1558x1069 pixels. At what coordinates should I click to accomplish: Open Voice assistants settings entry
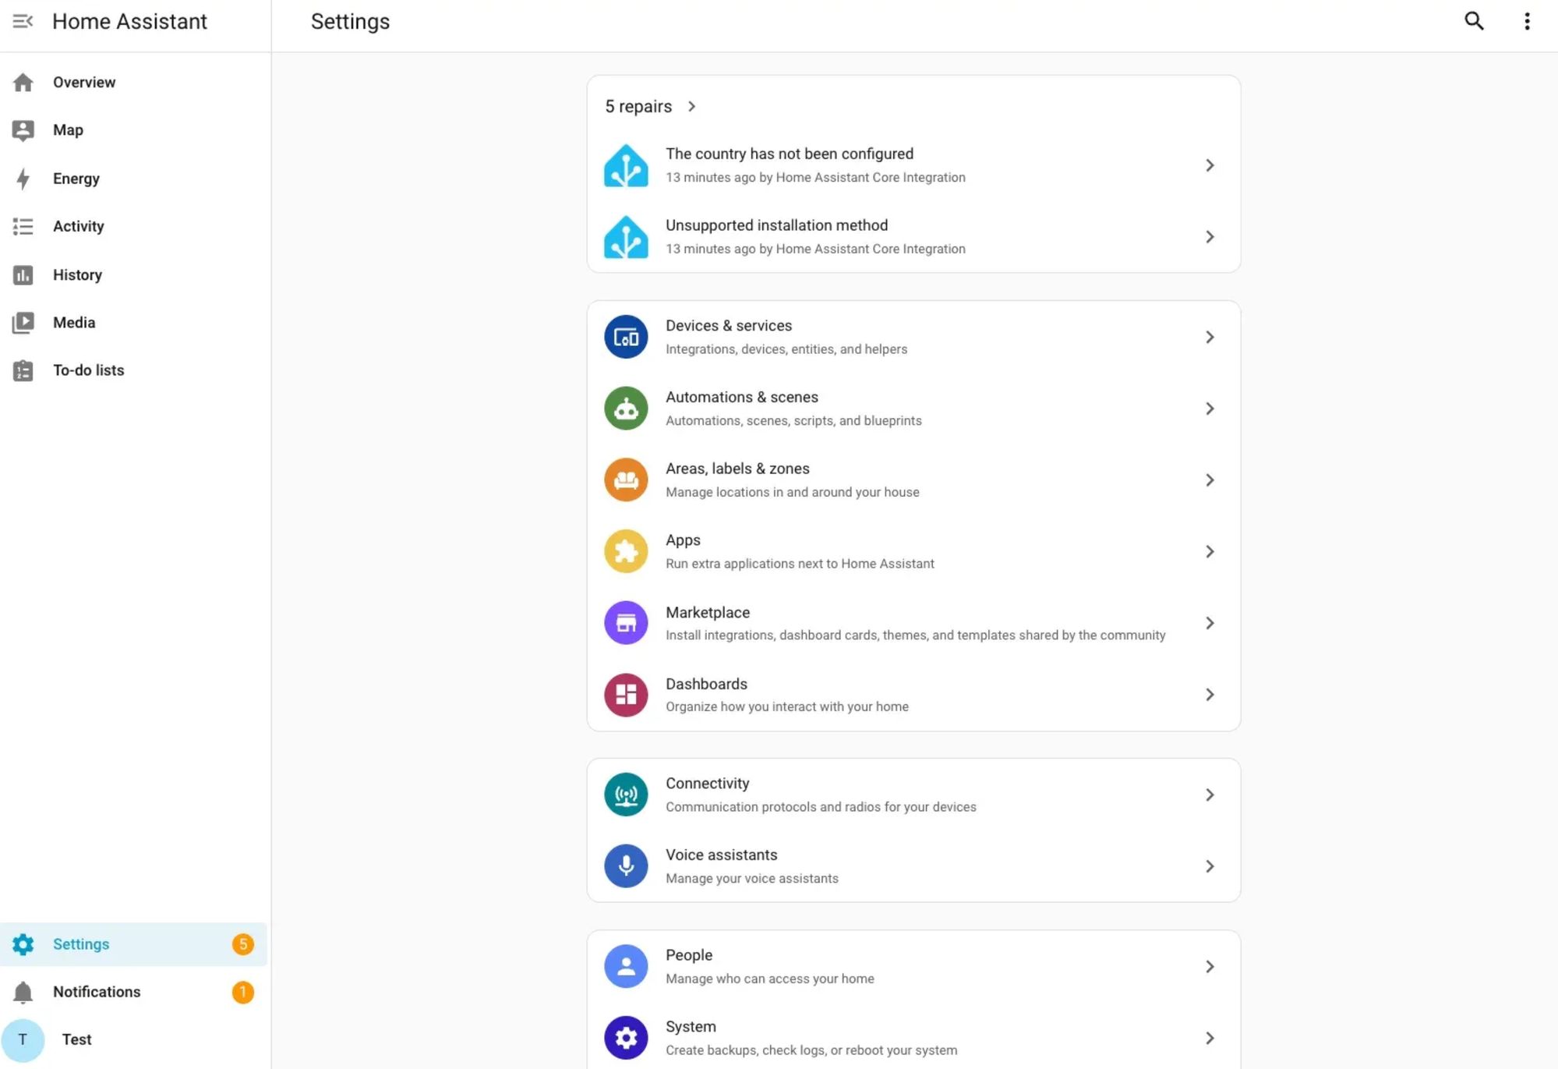[x=913, y=866]
